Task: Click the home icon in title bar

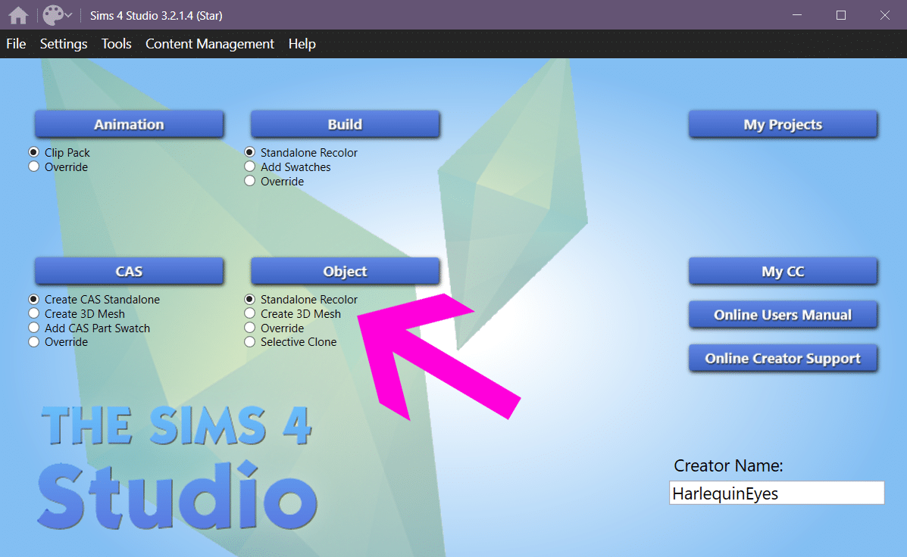Action: (18, 15)
